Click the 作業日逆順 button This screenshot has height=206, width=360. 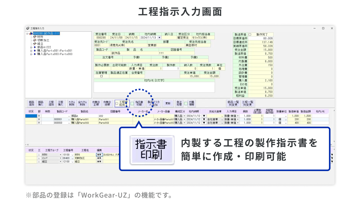[107, 103]
